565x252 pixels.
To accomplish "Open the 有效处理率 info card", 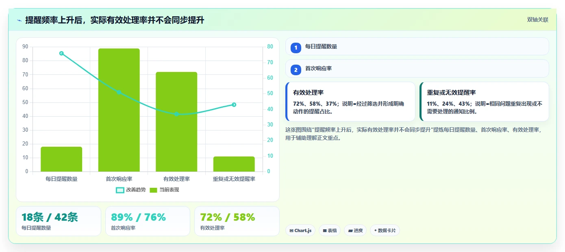I will (x=350, y=102).
